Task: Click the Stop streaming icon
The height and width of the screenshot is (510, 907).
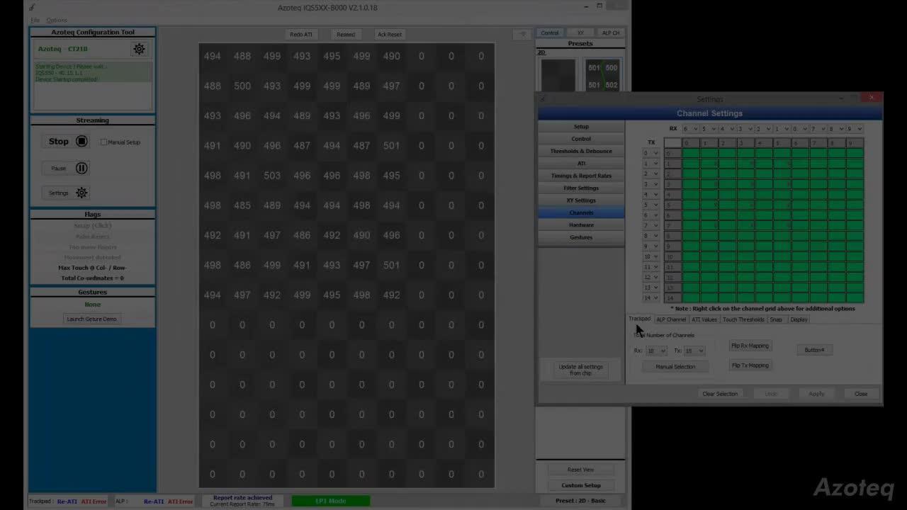Action: pyautogui.click(x=81, y=141)
